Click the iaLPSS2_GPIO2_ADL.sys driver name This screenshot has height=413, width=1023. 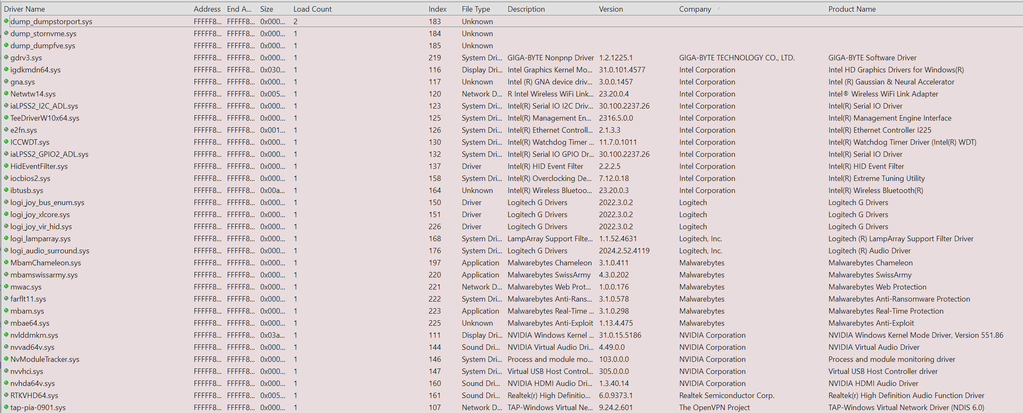(x=49, y=154)
